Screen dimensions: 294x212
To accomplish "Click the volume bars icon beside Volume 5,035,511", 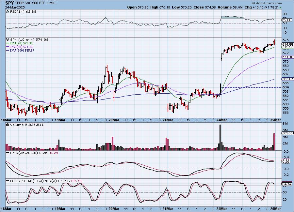I will pyautogui.click(x=8, y=125).
